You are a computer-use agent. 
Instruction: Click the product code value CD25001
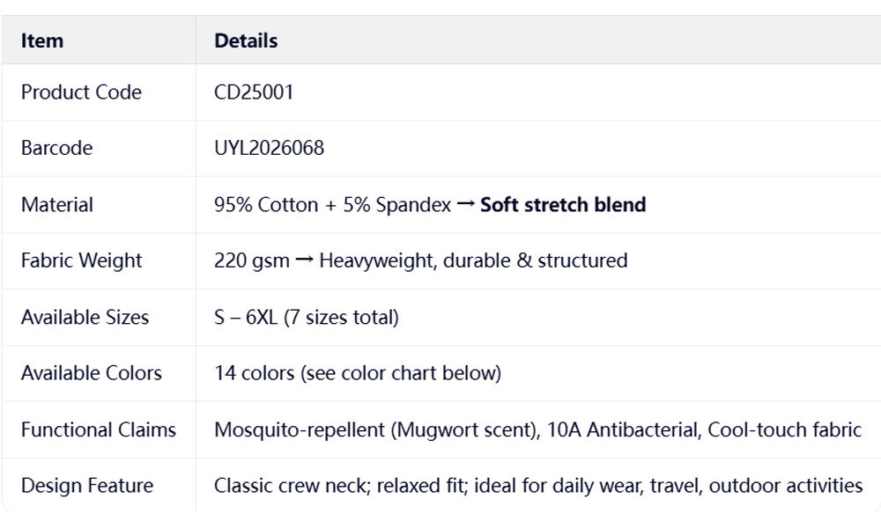[x=254, y=92]
